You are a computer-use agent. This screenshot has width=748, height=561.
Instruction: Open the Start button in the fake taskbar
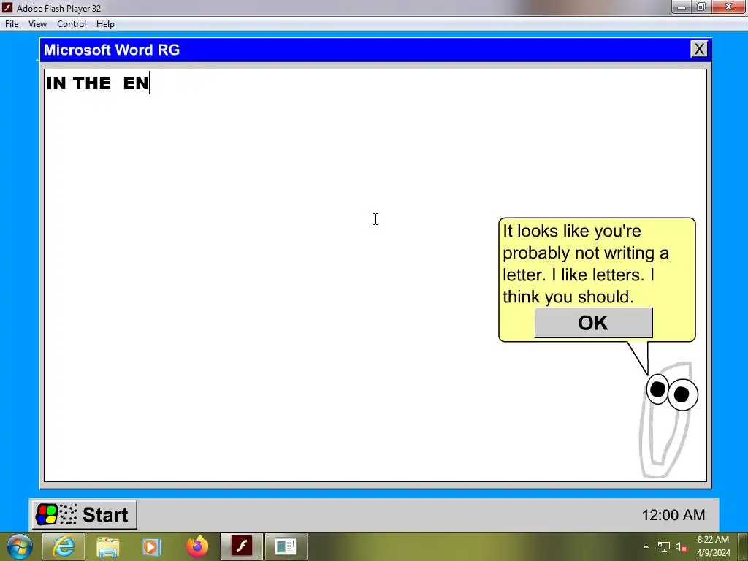(85, 515)
